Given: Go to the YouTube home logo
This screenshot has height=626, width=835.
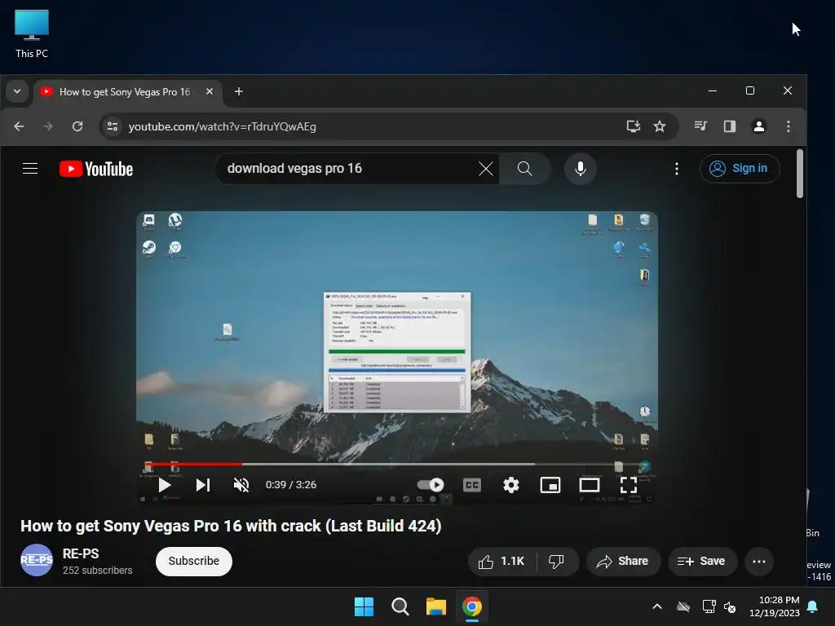Looking at the screenshot, I should click(x=96, y=169).
